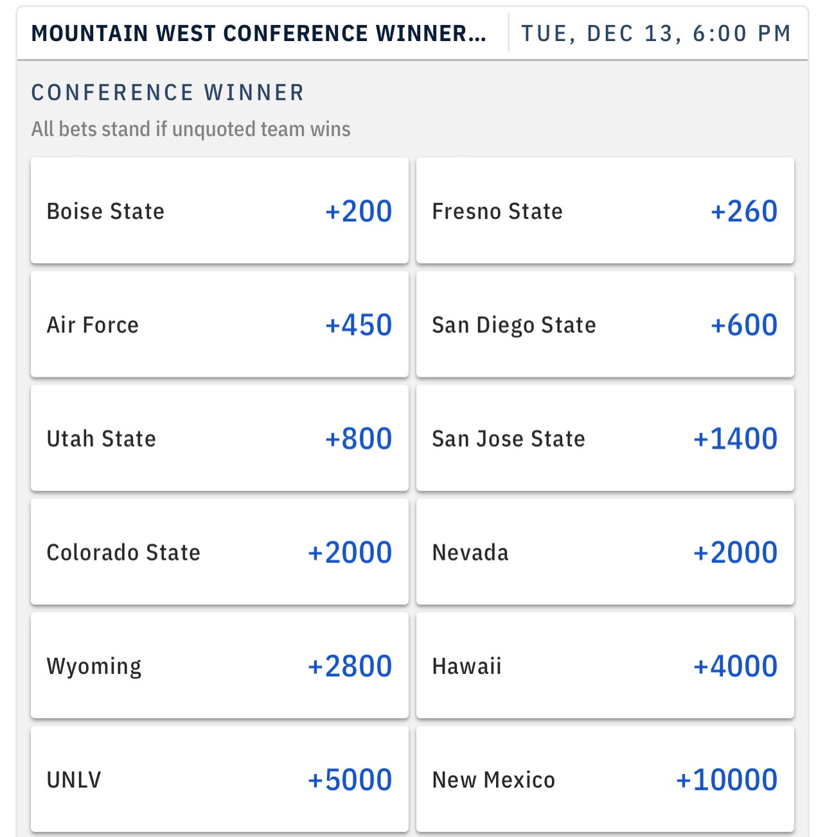Pick Fresno State at +260

605,211
